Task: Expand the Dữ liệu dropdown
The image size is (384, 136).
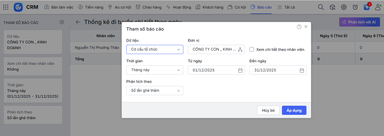Action: coord(155,49)
